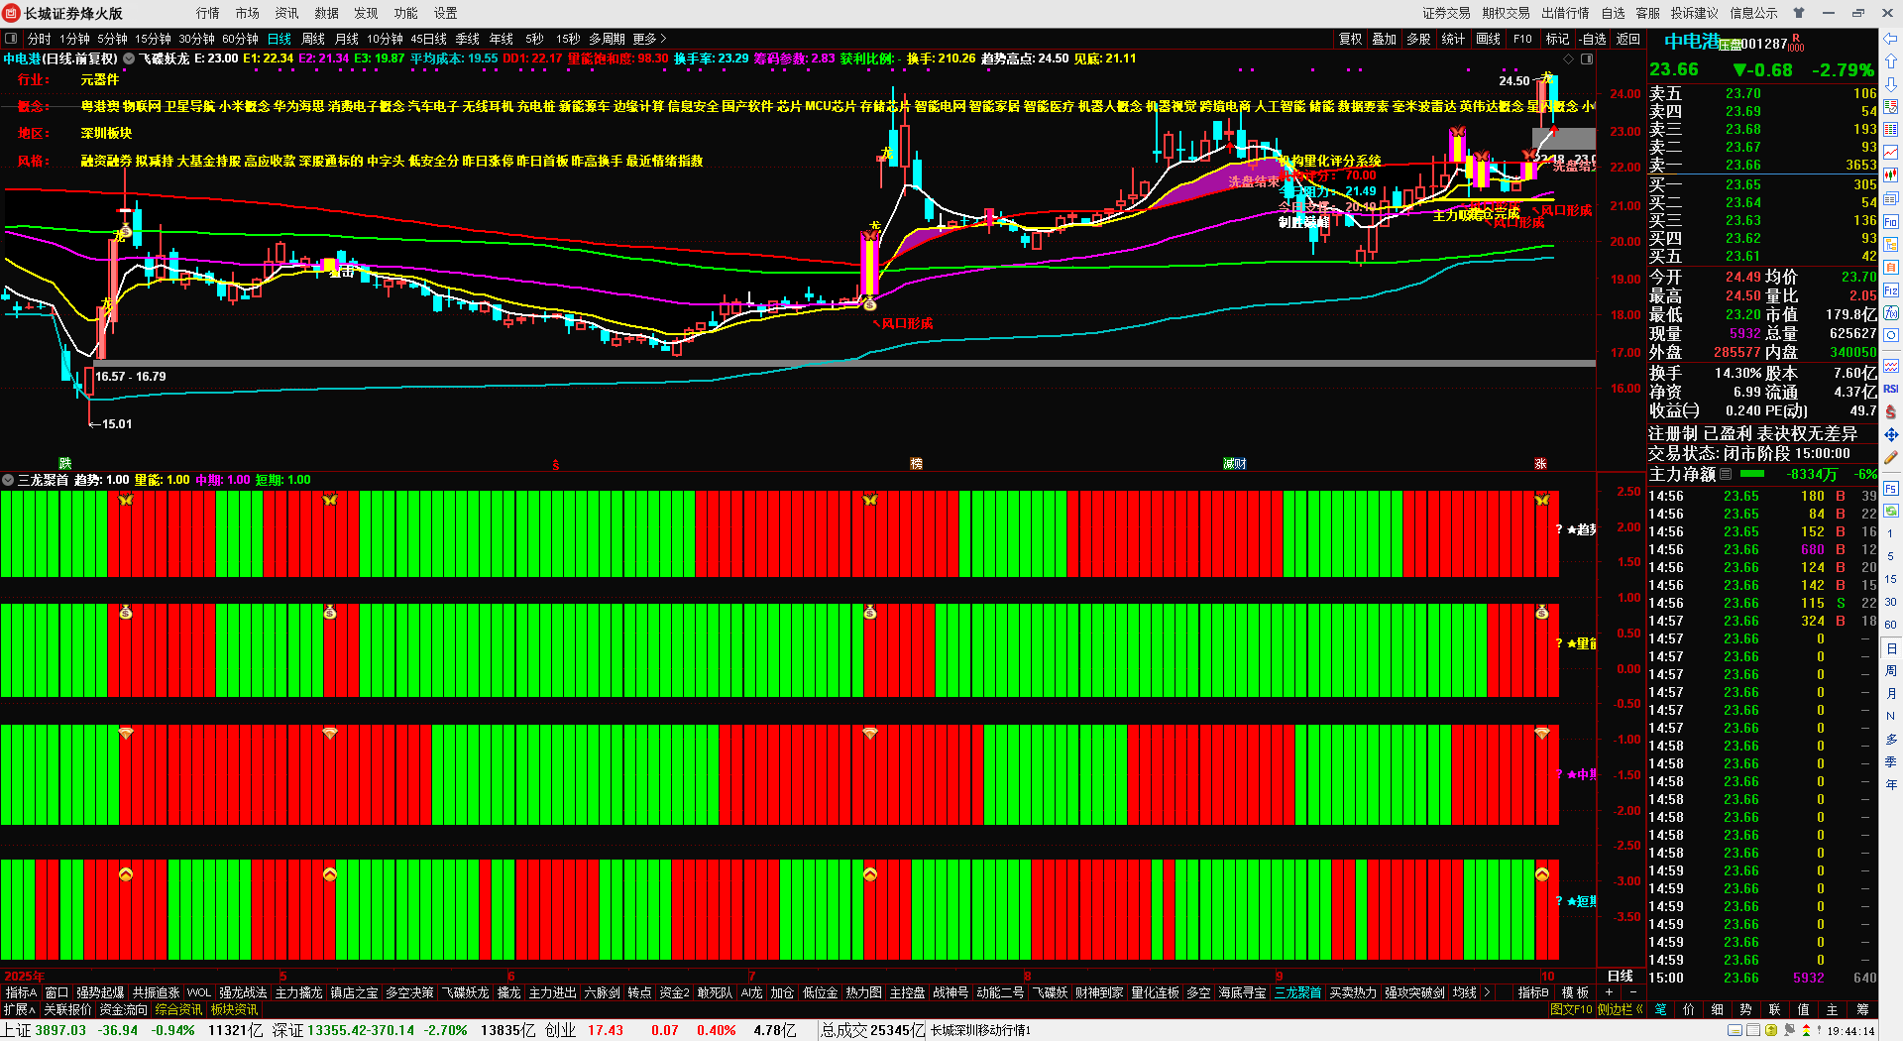Click the shirt skin icon in title bar

coord(1799,13)
